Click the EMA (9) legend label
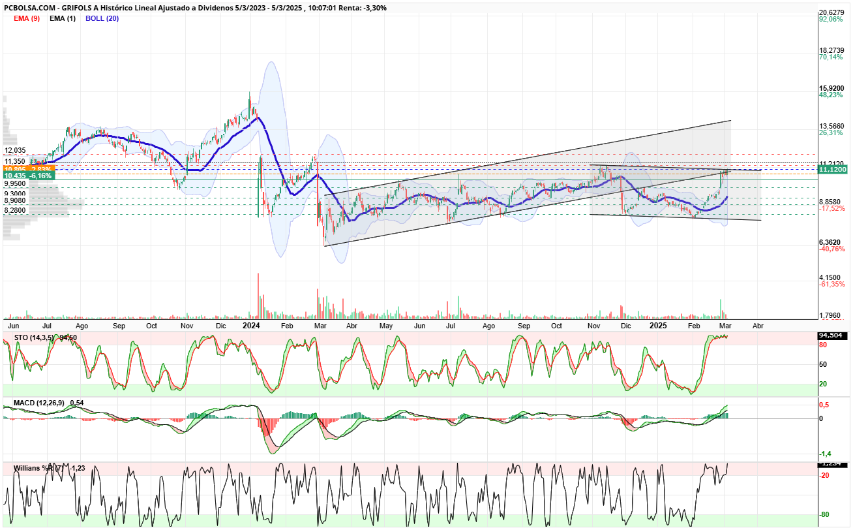This screenshot has height=530, width=853. [27, 18]
